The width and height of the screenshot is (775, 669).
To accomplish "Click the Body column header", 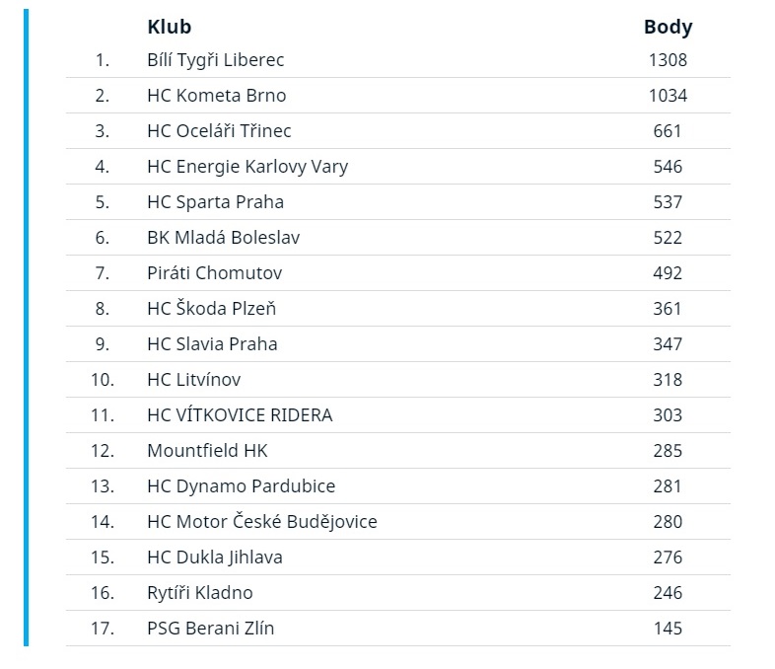I will 668,27.
